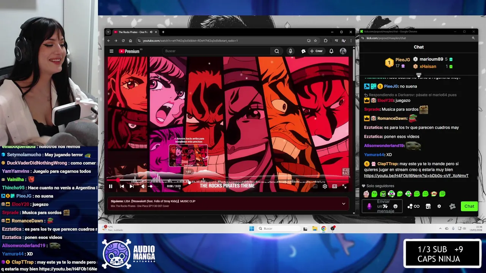Click the YouTube Buscar search field

pos(216,51)
